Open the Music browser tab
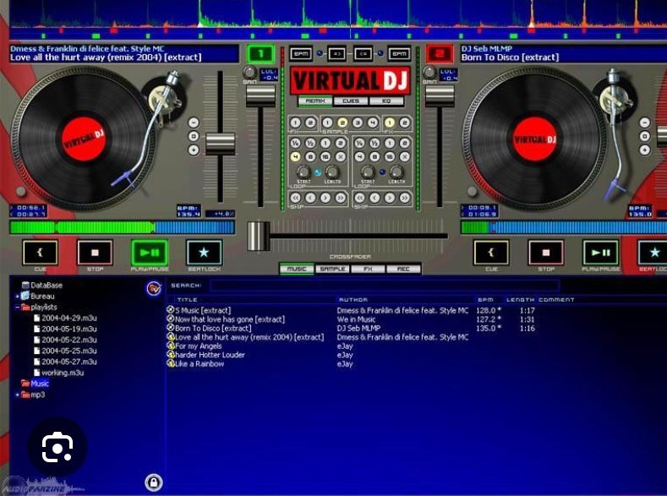 pyautogui.click(x=297, y=269)
